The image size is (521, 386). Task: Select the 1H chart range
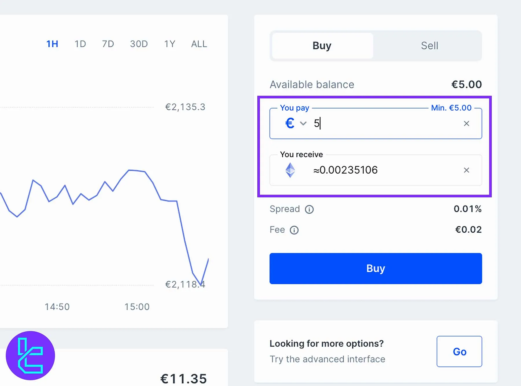(x=52, y=44)
